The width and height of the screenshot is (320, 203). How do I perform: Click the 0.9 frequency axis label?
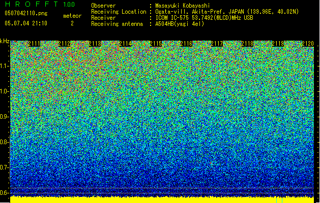coord(4,117)
